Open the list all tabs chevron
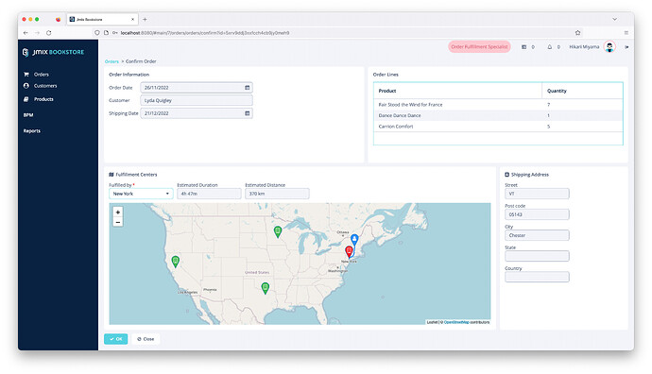Image resolution: width=652 pixels, height=374 pixels. 614,20
